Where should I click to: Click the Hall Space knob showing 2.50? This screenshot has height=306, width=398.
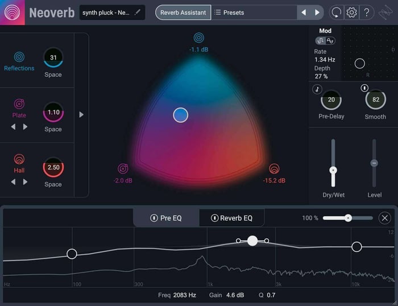click(53, 167)
